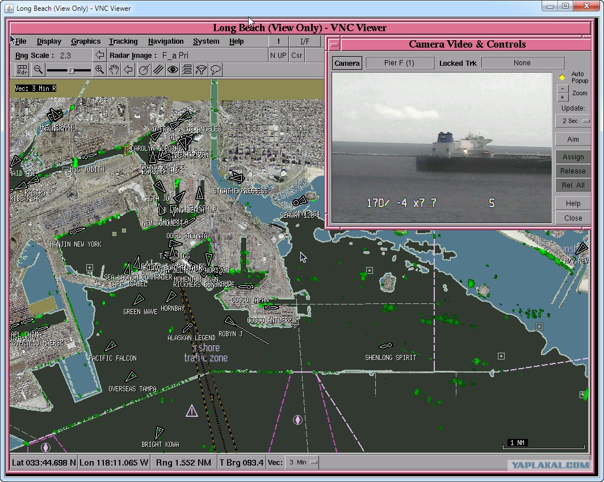Viewport: 604px width, 482px height.
Task: Click the T Brg 093.4 readout
Action: [x=241, y=462]
